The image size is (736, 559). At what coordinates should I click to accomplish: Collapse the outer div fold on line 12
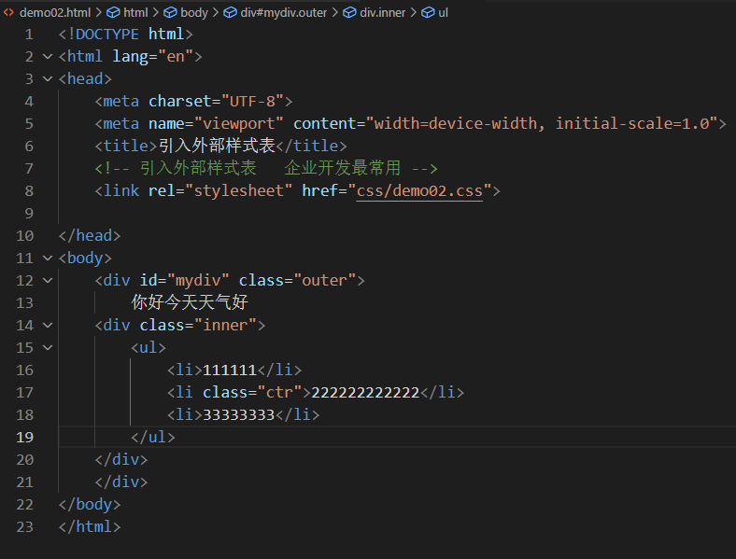click(x=48, y=281)
